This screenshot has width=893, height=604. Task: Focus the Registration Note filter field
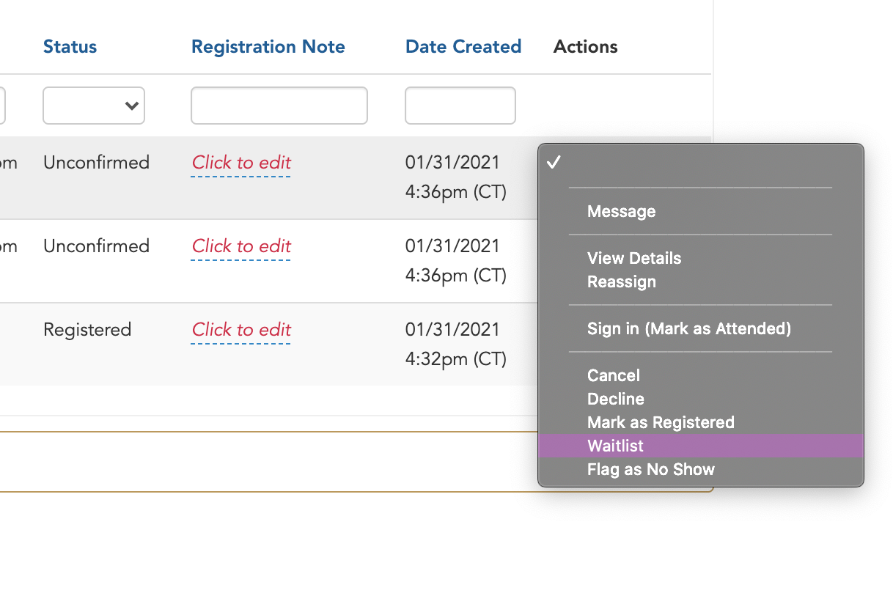point(279,106)
